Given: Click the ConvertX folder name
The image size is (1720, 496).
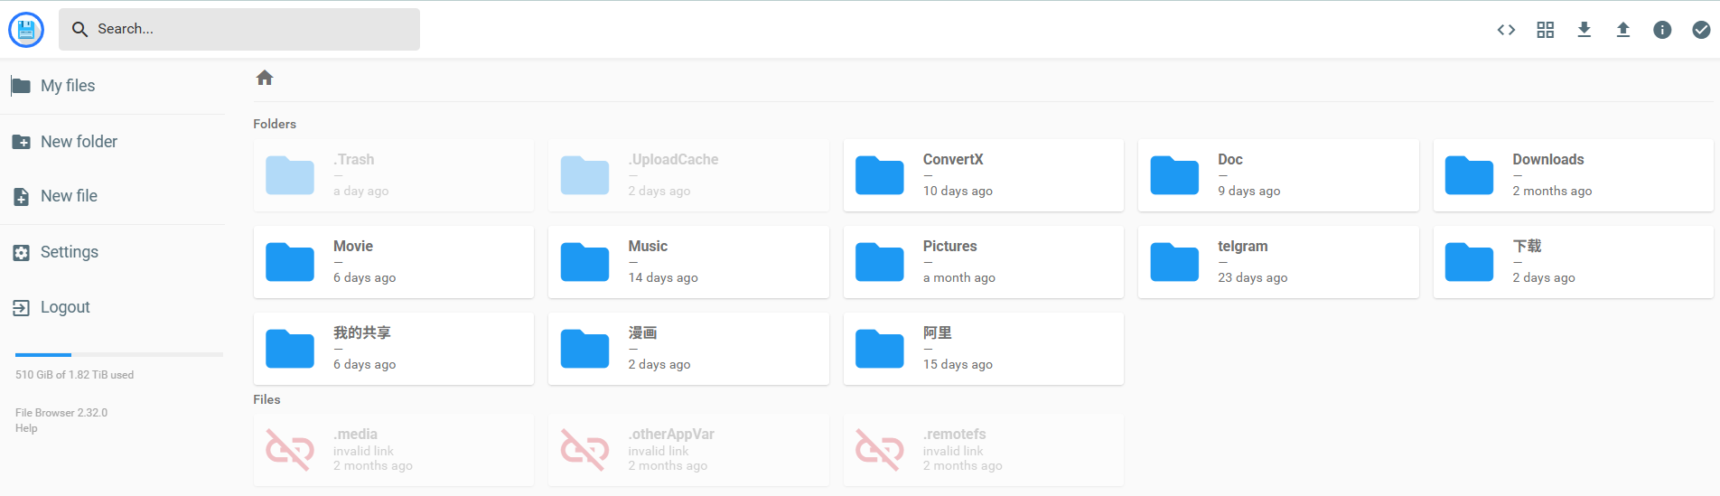Looking at the screenshot, I should [x=953, y=159].
